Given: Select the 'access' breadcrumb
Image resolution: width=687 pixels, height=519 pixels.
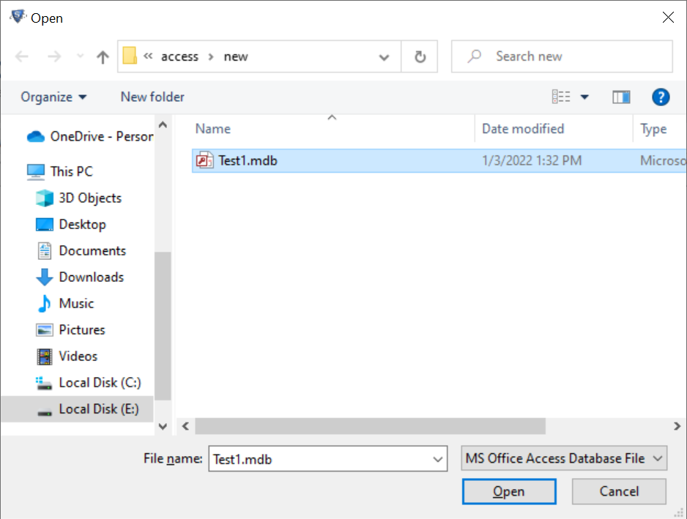Looking at the screenshot, I should pyautogui.click(x=179, y=56).
